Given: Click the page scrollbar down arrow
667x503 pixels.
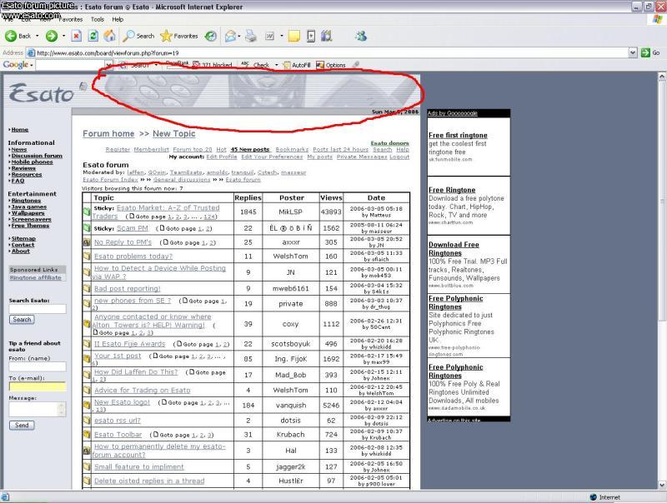Looking at the screenshot, I should coord(662,485).
